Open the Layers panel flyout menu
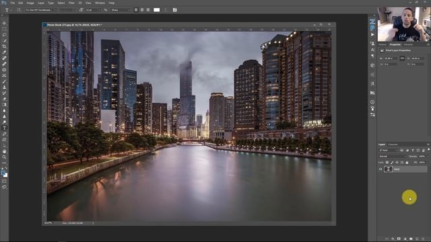The height and width of the screenshot is (242, 431). click(x=428, y=145)
